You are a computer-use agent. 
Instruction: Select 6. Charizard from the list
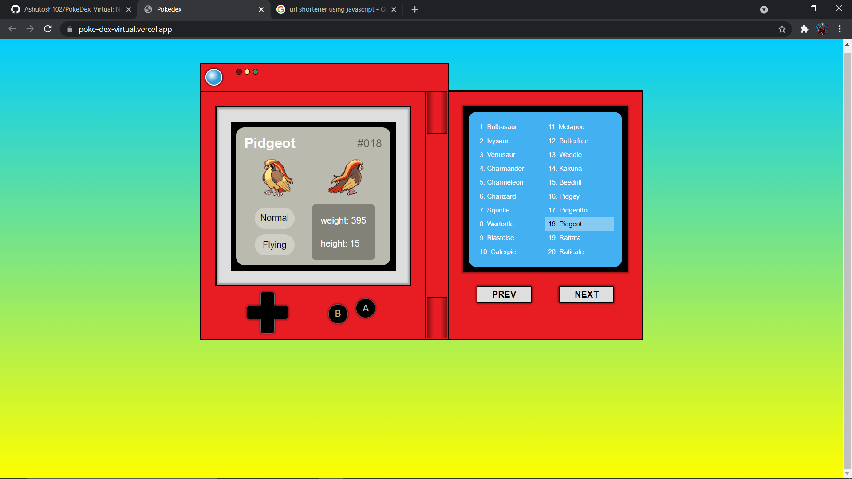pos(497,196)
